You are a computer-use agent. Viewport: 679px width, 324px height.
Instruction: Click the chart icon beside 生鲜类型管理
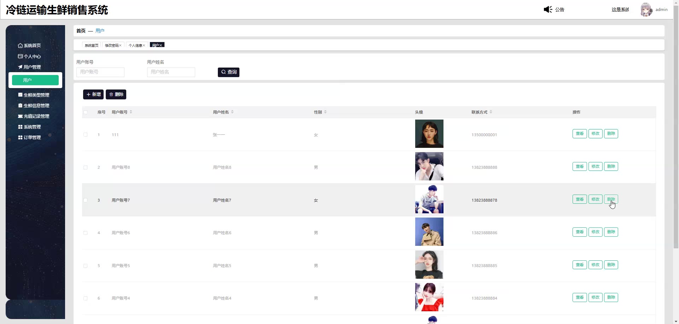click(x=20, y=95)
